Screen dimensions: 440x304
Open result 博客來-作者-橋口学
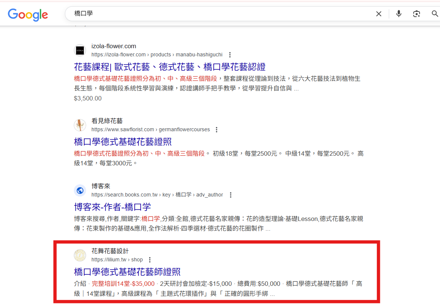tap(112, 207)
